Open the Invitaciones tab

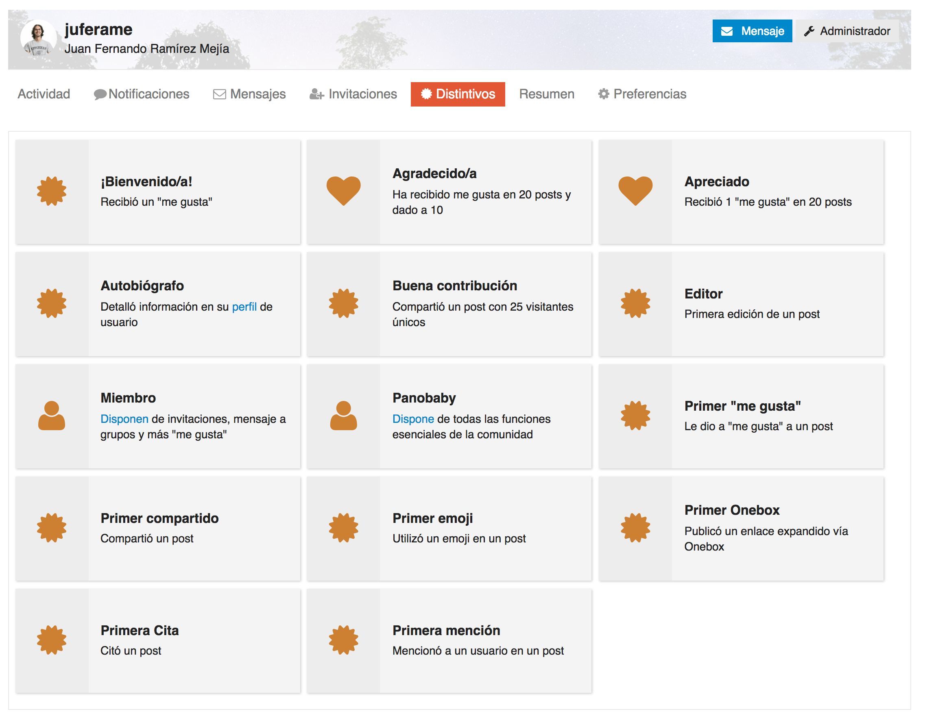[x=353, y=94]
